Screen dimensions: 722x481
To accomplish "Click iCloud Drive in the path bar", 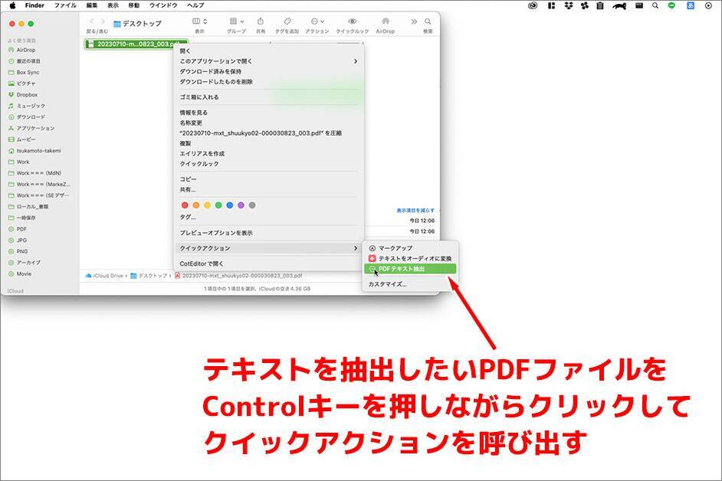I will click(x=104, y=276).
